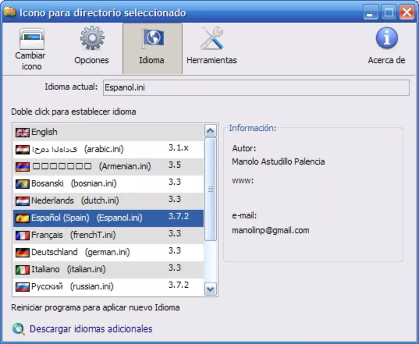Minimize the window
This screenshot has width=419, height=344.
pos(370,12)
